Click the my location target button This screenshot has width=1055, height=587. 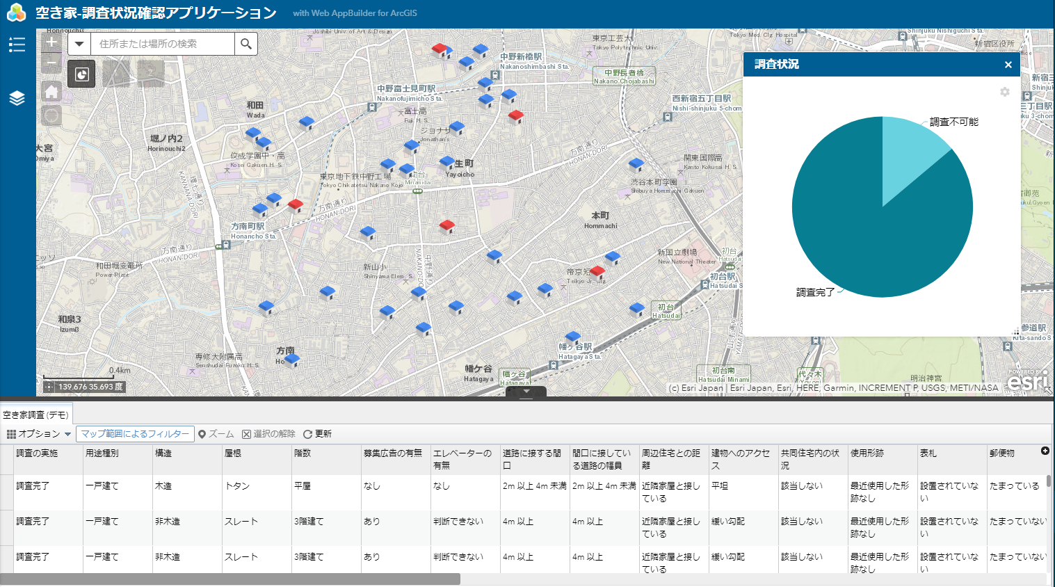(x=51, y=115)
